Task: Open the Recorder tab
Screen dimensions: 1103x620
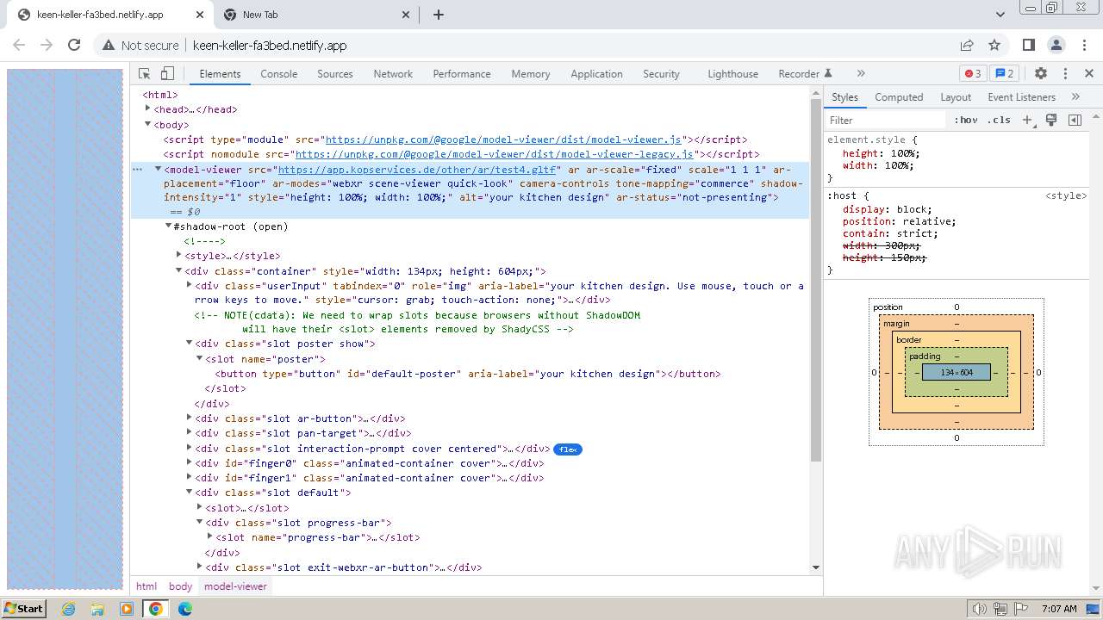Action: [x=805, y=74]
